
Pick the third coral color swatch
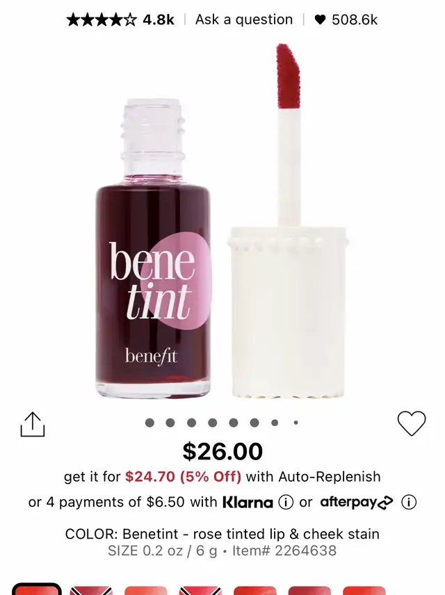point(146,590)
